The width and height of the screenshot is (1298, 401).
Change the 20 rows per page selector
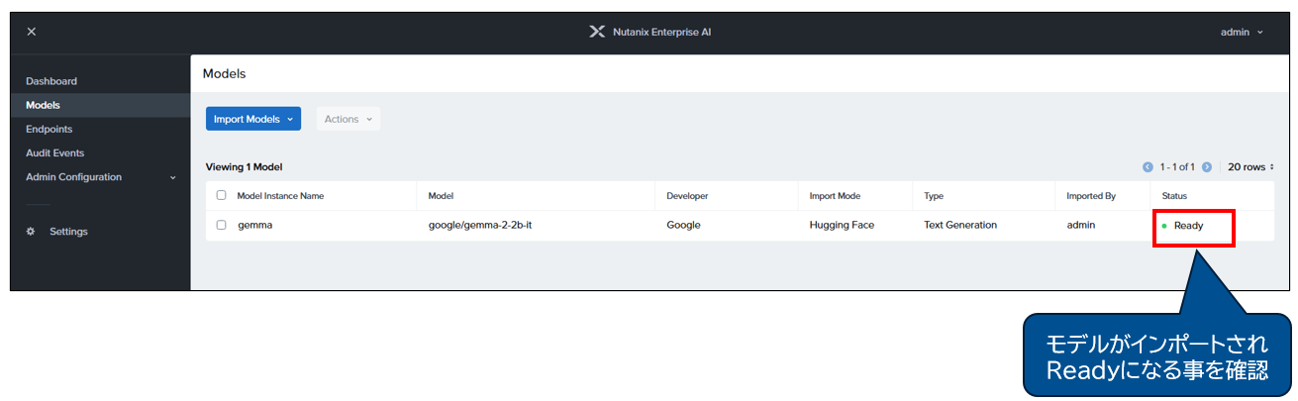tap(1250, 167)
